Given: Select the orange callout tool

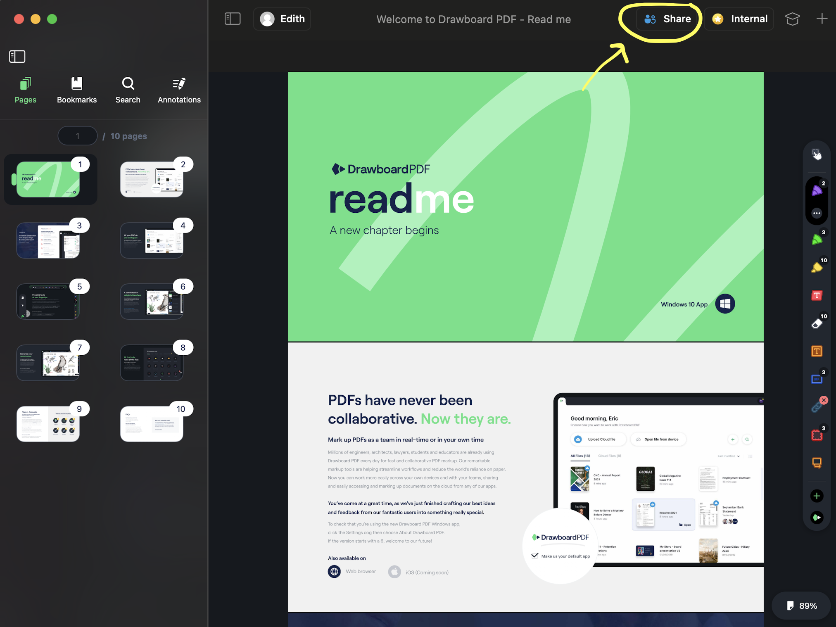Looking at the screenshot, I should click(817, 463).
